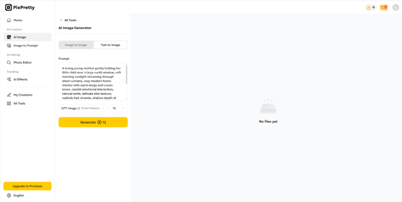402x202 pixels.
Task: Open the user profile avatar
Action: (x=395, y=8)
